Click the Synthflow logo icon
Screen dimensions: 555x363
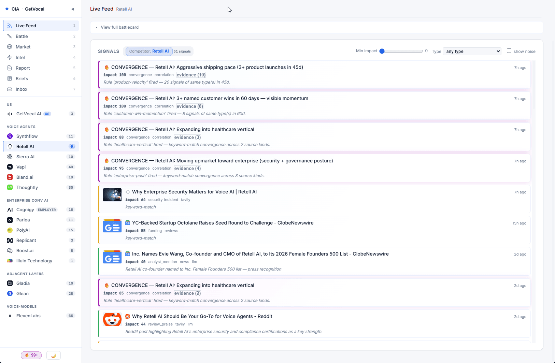click(x=10, y=136)
